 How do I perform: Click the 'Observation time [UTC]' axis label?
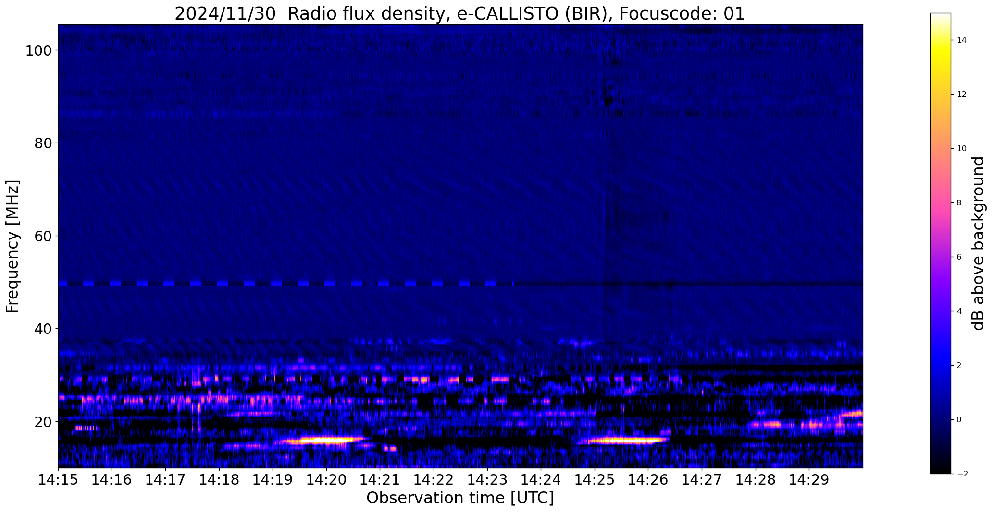click(x=460, y=498)
